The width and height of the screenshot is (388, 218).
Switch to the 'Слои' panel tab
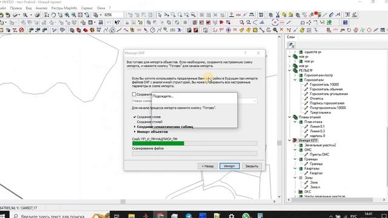click(x=291, y=37)
